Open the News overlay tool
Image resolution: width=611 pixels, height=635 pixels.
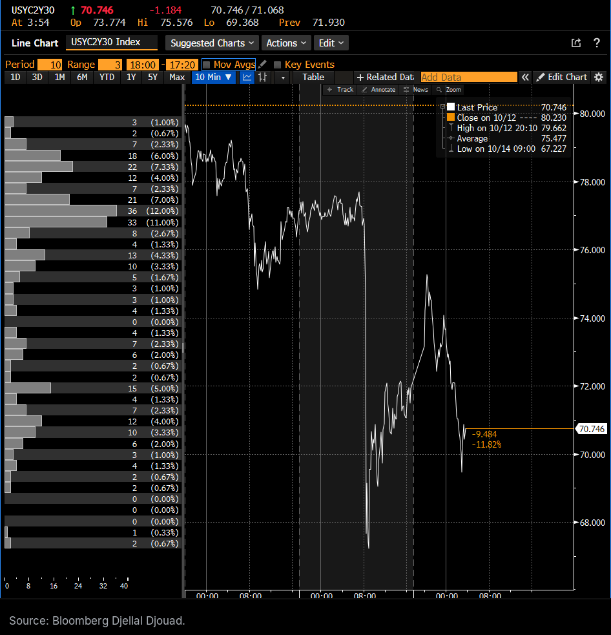[x=416, y=90]
